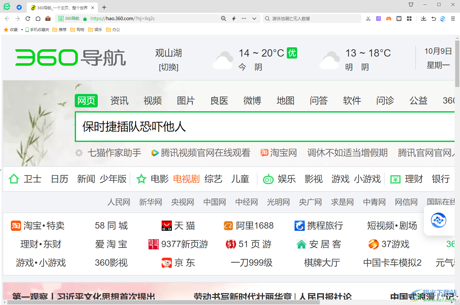Toggle the lightning speed mode icon
Viewport: 460px width, 305px height.
234,19
